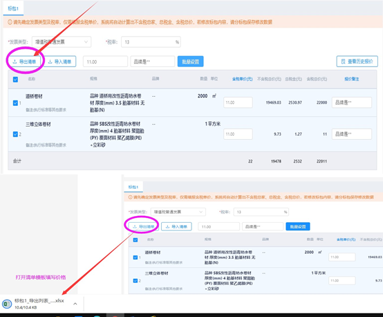
Task: Click the 含税单价 input for 道桥卷材 row, upper table
Action: (238, 102)
